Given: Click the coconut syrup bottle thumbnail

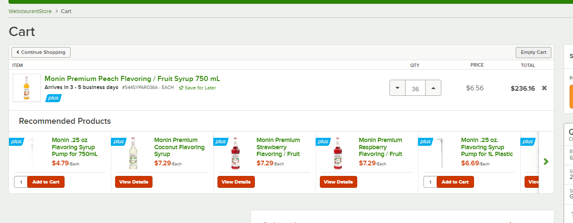Looking at the screenshot, I should [133, 153].
